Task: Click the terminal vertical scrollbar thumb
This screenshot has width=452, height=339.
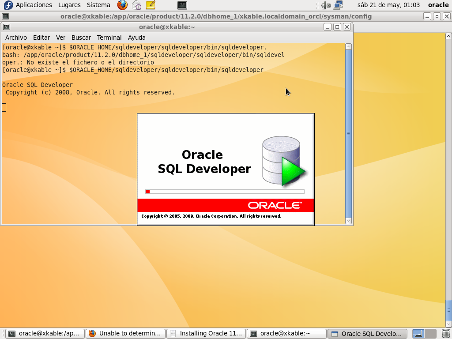Action: pyautogui.click(x=348, y=134)
